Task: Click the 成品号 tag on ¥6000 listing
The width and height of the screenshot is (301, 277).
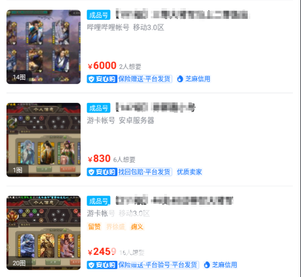Action: click(99, 15)
